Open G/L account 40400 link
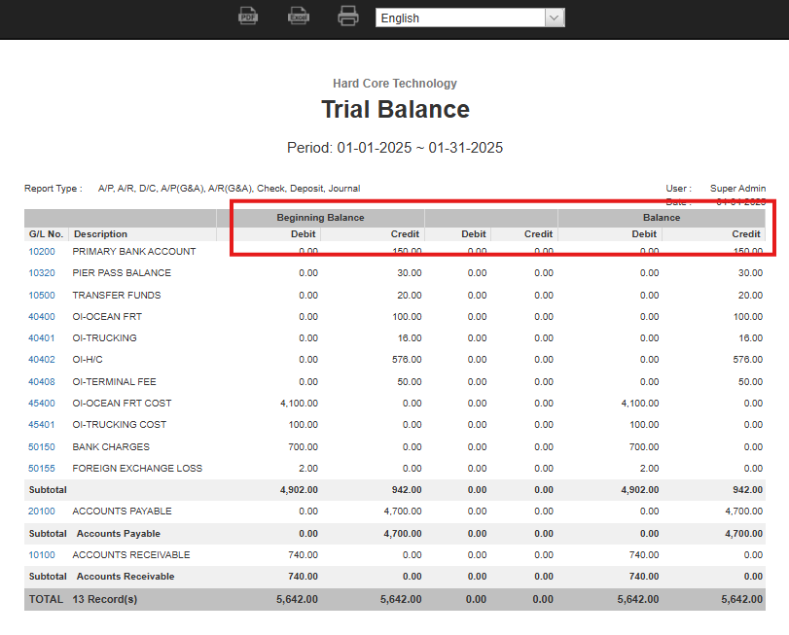Image resolution: width=789 pixels, height=635 pixels. click(42, 317)
